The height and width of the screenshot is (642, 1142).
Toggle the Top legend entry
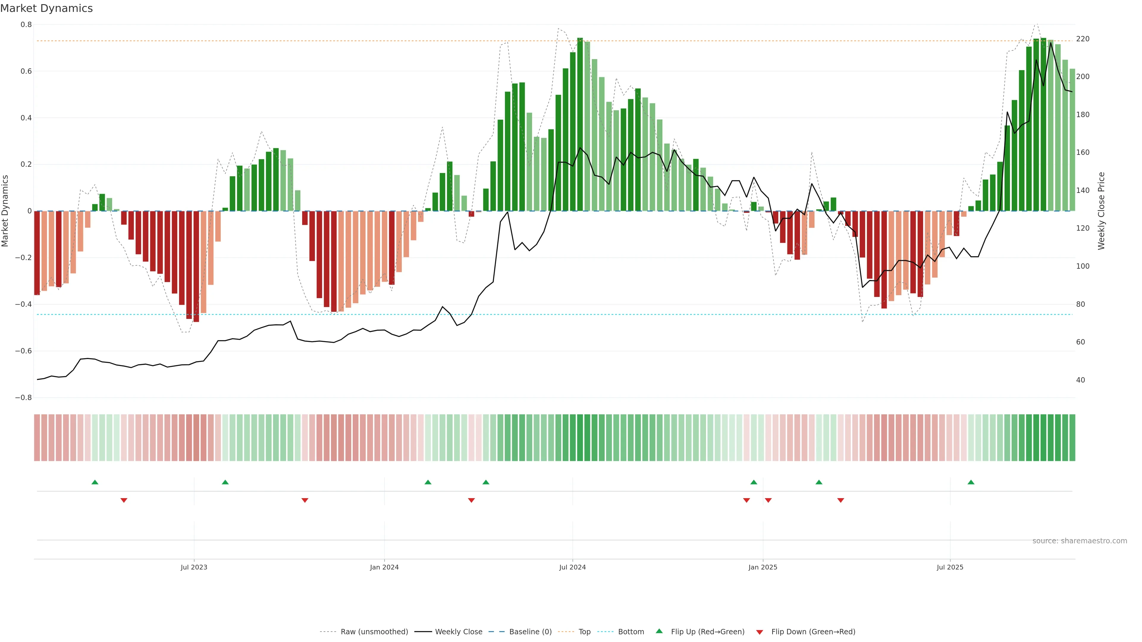pos(584,632)
